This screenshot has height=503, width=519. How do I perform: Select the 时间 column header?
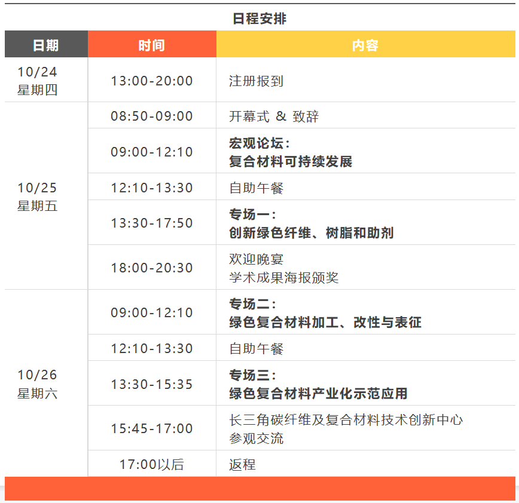(x=152, y=44)
